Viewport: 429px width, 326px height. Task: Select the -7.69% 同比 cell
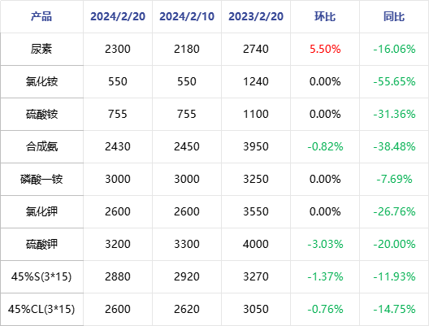tap(394, 180)
